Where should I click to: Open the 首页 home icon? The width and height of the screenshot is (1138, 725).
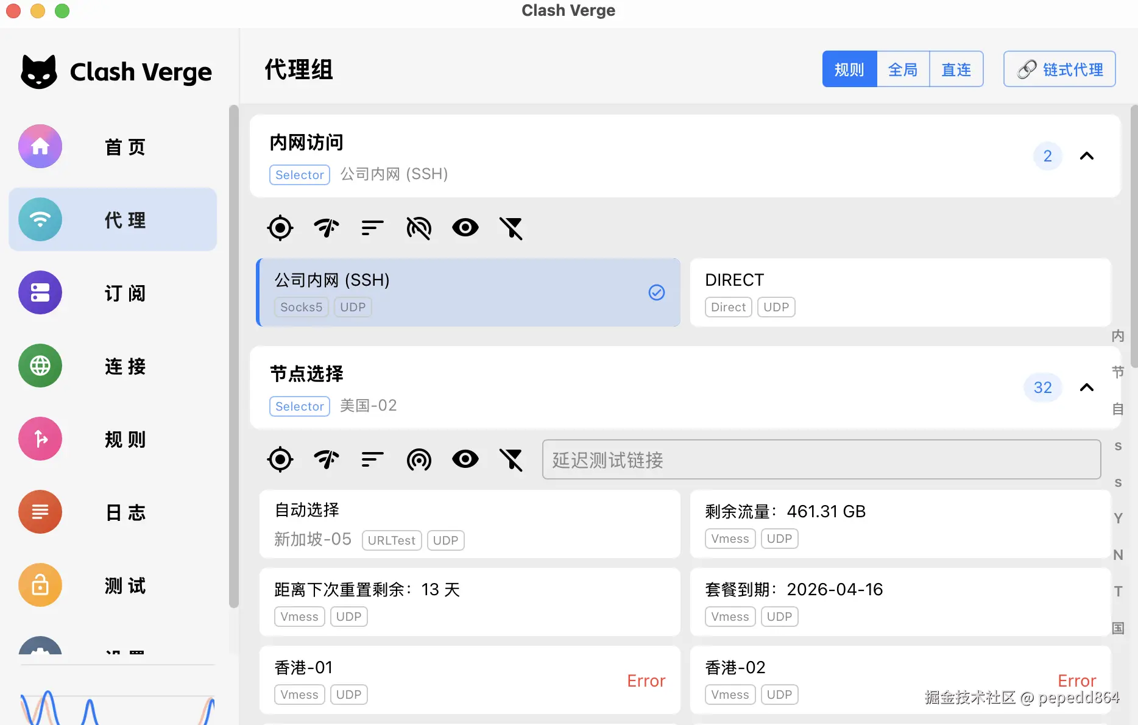click(x=40, y=146)
